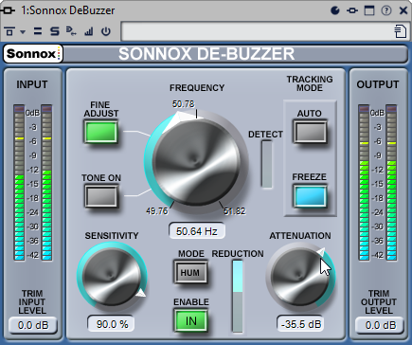Click the ATTENUATION knob
Viewport: 412px width, 345px height.
tap(300, 277)
